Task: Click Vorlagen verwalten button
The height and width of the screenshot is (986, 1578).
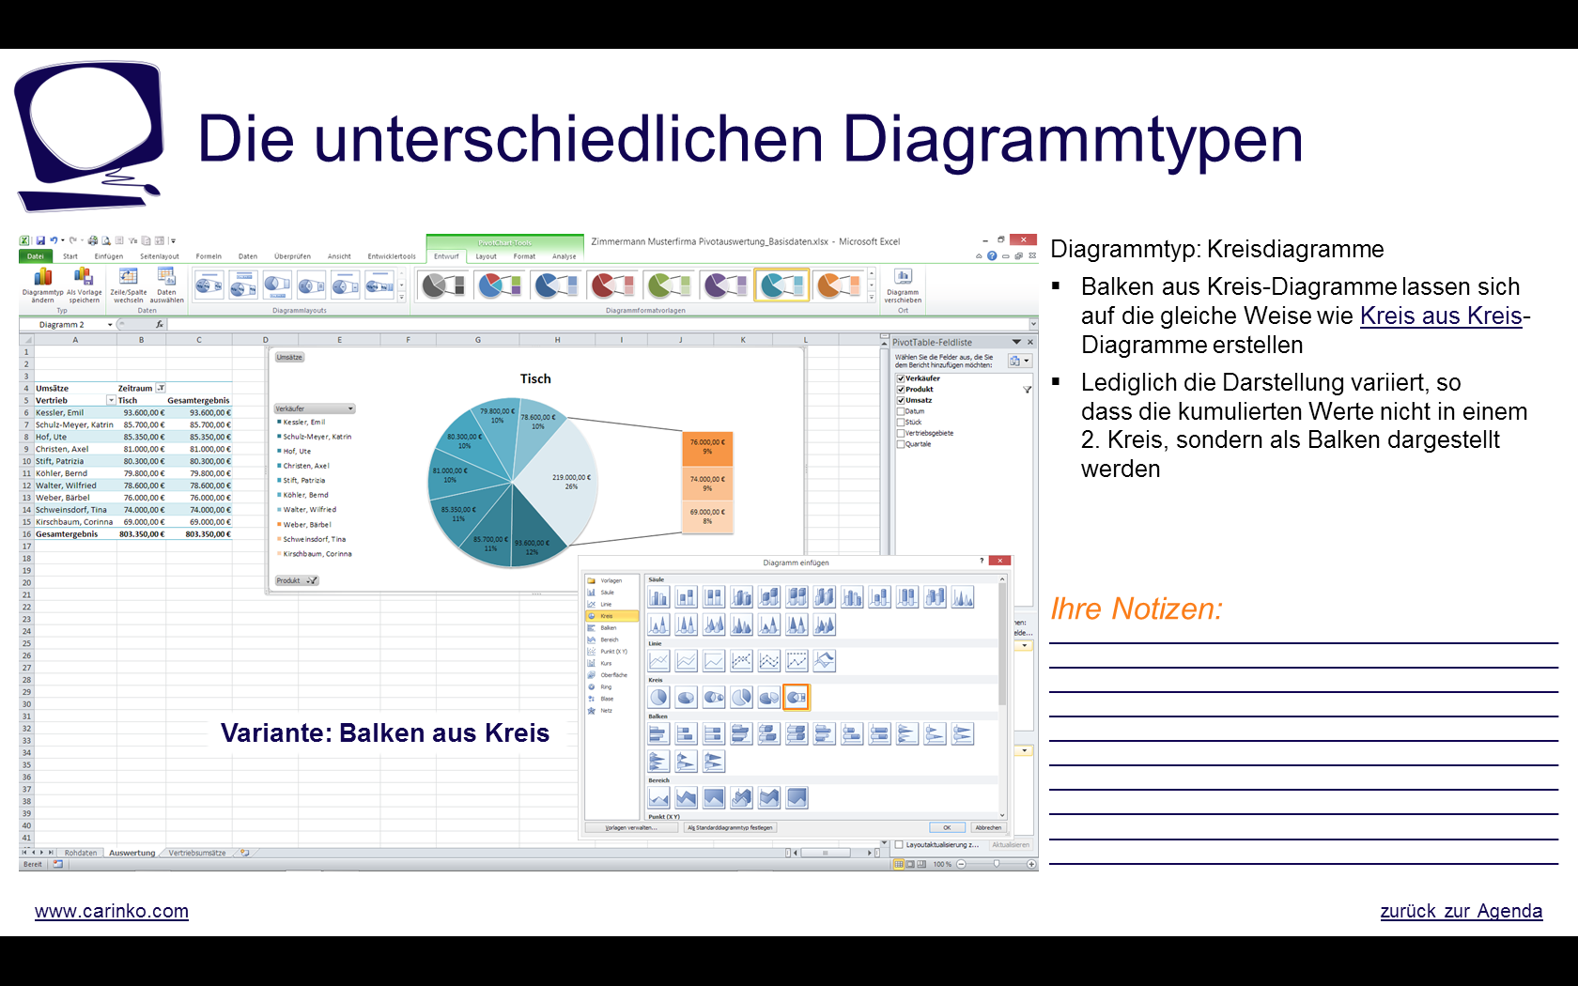Action: (x=631, y=827)
